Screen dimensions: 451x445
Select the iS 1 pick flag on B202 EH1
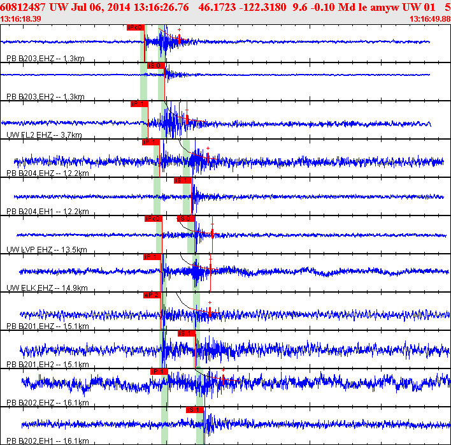[x=194, y=410]
